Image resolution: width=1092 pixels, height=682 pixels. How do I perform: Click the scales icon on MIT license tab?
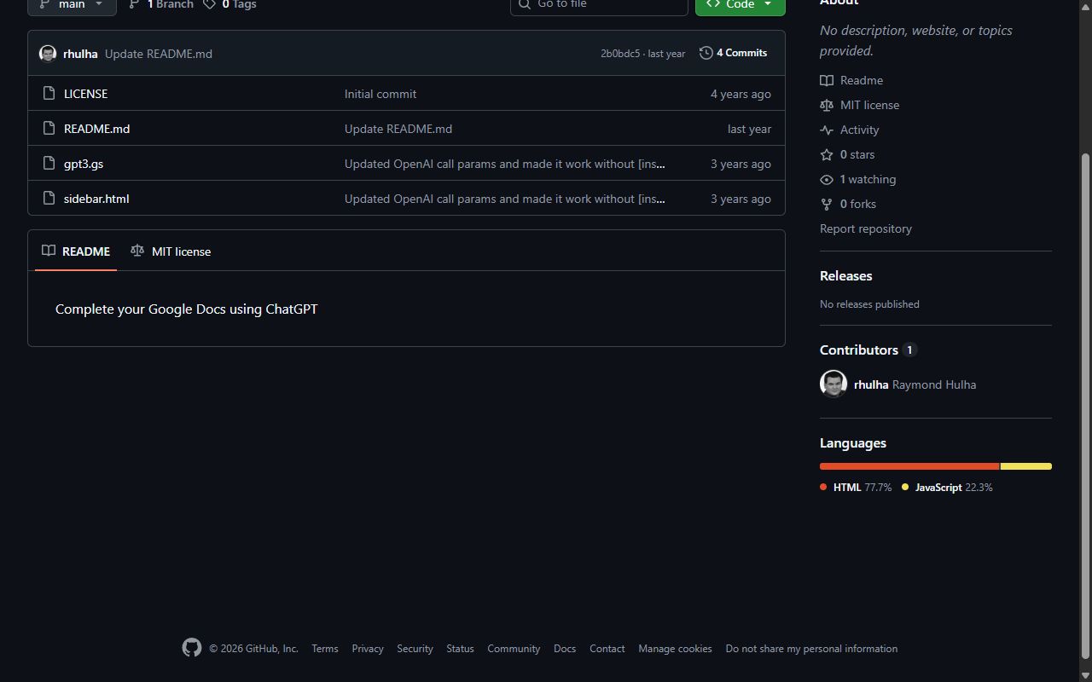(137, 251)
